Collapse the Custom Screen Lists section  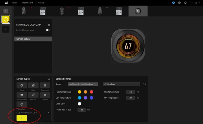(x=49, y=113)
